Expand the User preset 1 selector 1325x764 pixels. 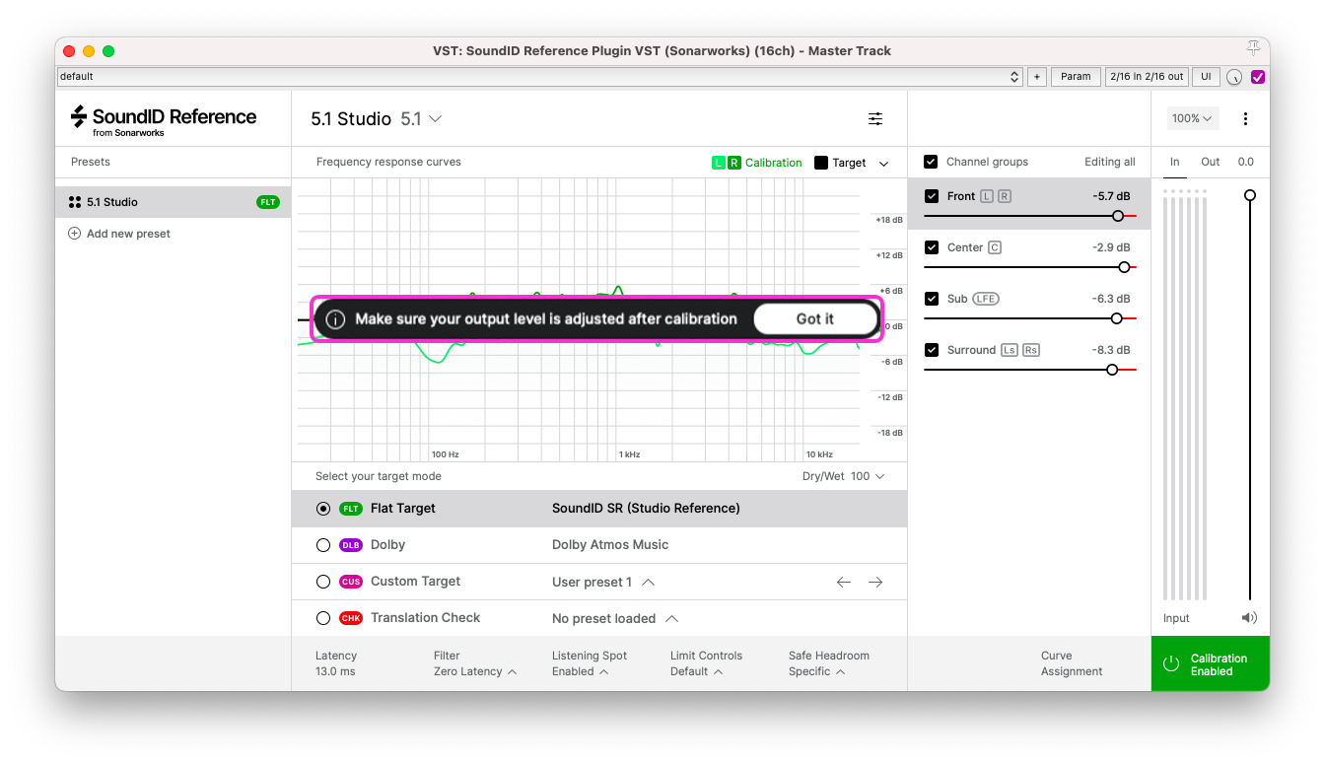(603, 582)
